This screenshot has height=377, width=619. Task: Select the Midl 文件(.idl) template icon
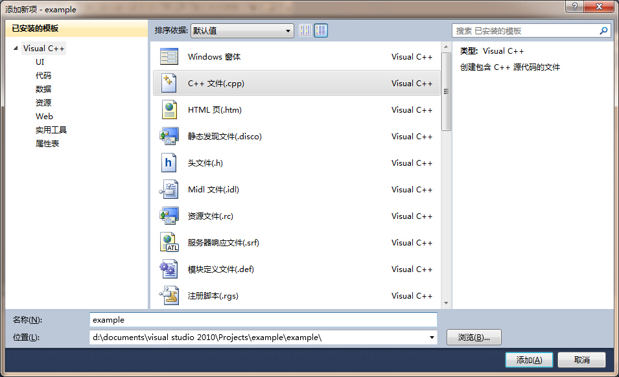pos(169,189)
